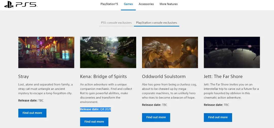Click the Stray title heading
This screenshot has width=274, height=128.
point(23,76)
